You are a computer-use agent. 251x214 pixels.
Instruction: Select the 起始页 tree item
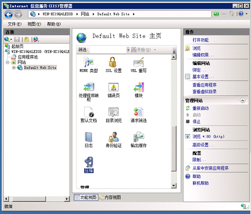[17, 46]
